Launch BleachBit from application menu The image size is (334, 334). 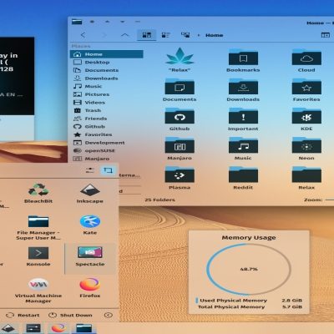(38, 193)
